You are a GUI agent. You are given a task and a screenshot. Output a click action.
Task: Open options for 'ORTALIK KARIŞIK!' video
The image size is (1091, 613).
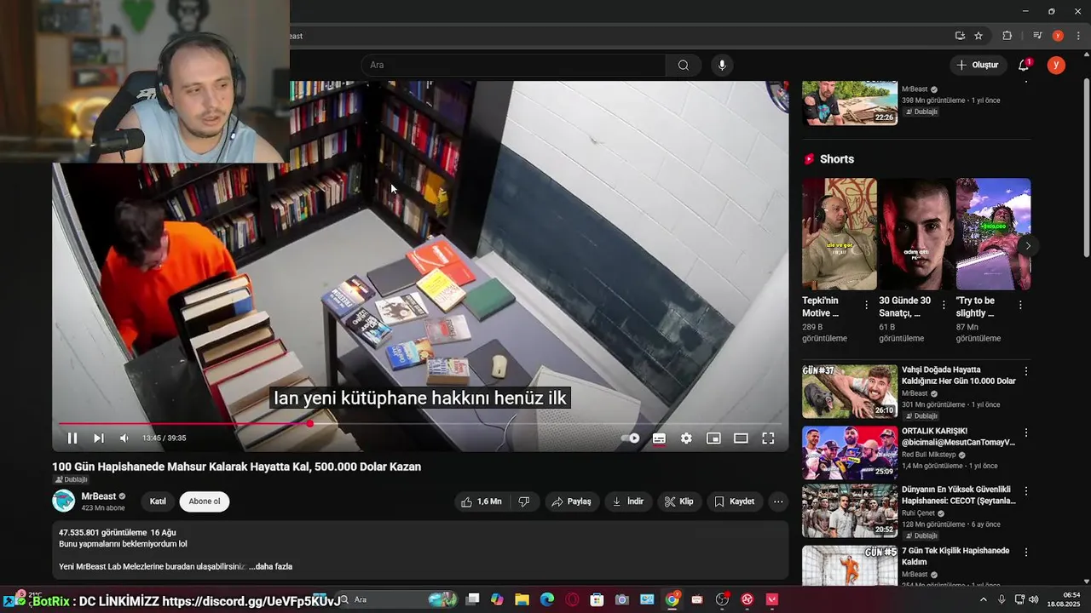[1026, 433]
